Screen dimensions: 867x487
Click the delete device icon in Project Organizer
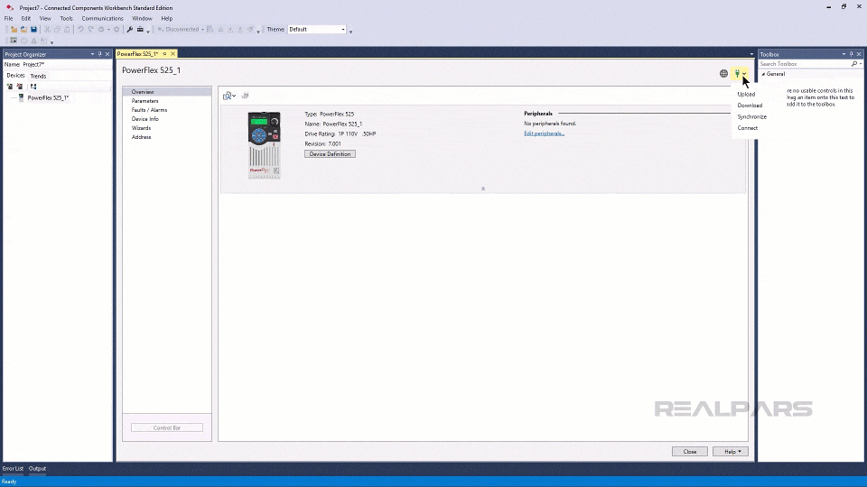coord(19,87)
